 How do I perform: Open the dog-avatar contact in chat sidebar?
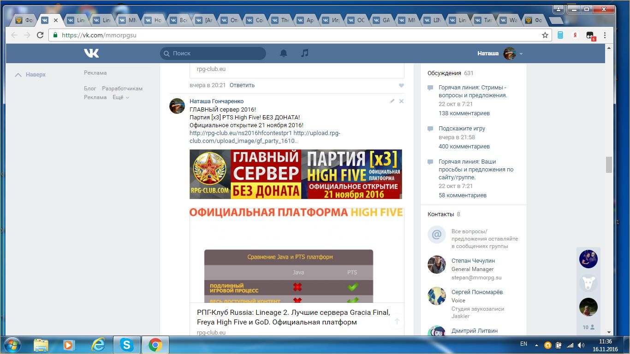tap(588, 283)
